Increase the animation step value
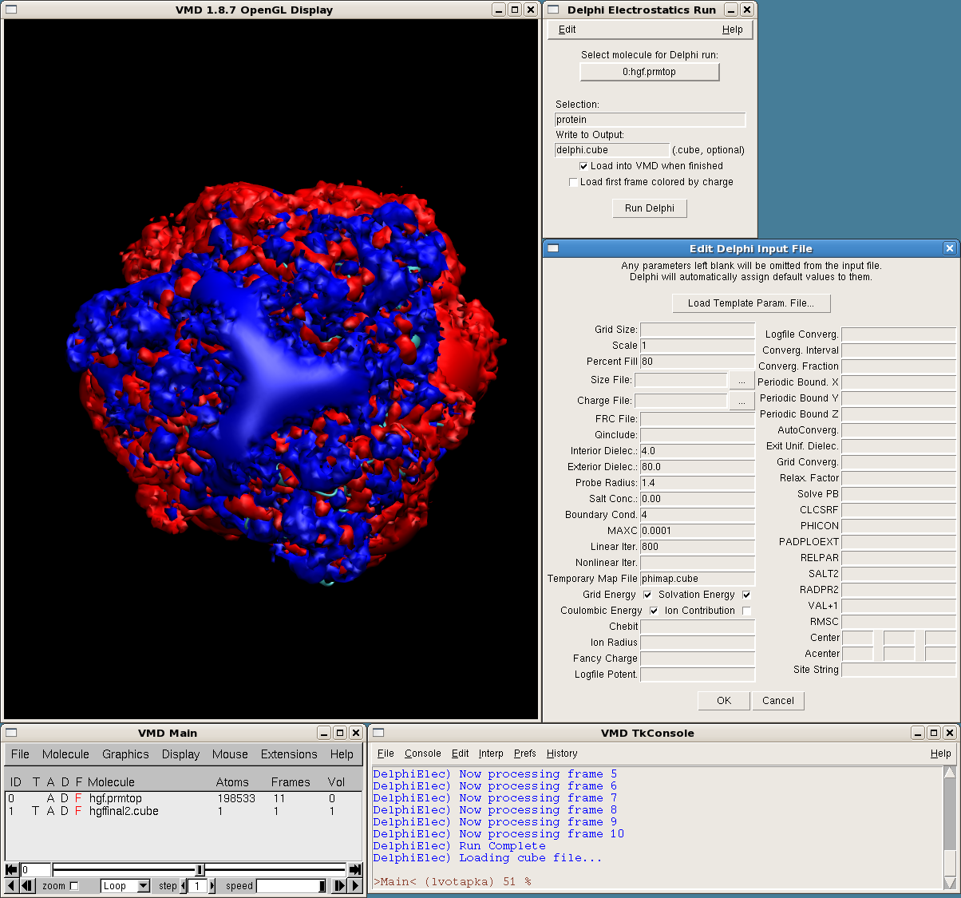The width and height of the screenshot is (961, 898). point(212,886)
